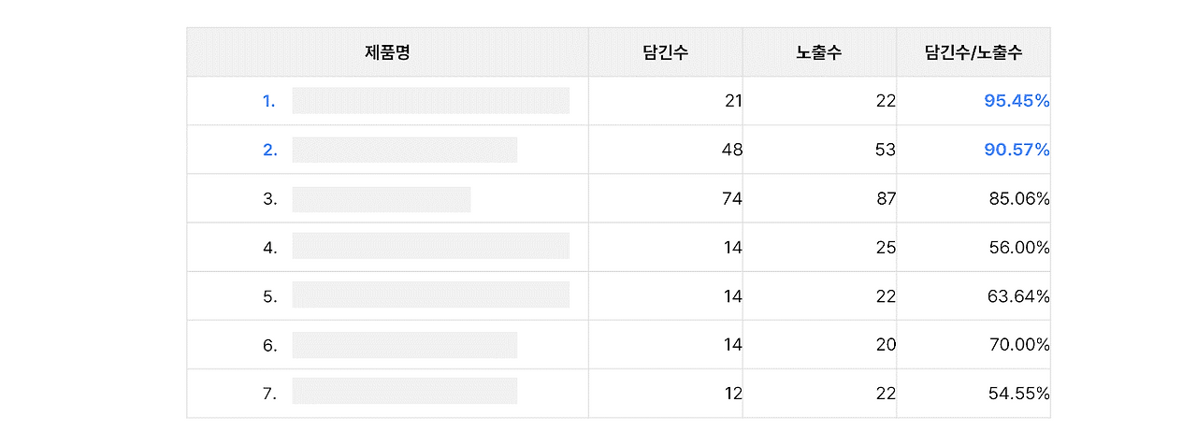The image size is (1197, 445).
Task: Select the 56.00% ratio cell
Action: [973, 248]
